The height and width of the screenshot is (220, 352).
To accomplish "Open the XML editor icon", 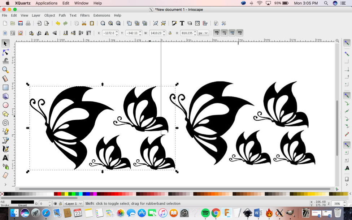I will click(x=197, y=23).
